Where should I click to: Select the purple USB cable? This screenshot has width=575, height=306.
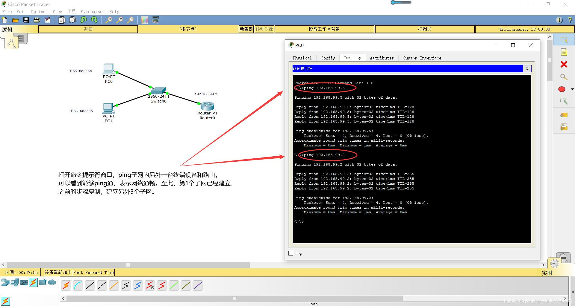click(x=198, y=286)
